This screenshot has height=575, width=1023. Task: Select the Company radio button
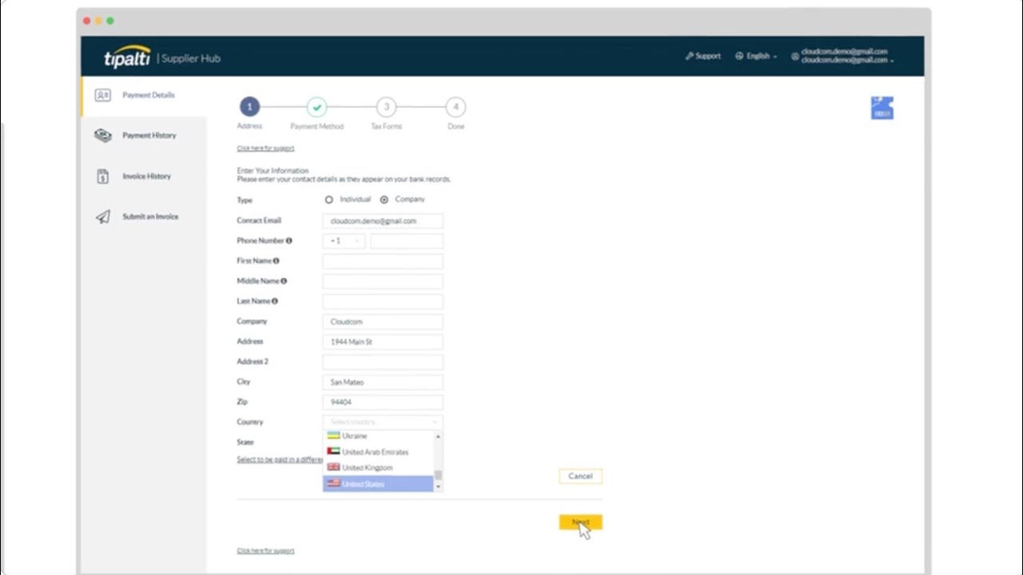[384, 199]
